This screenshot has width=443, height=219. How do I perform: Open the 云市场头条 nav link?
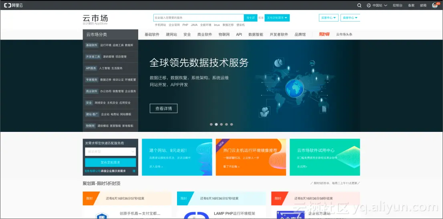344,35
